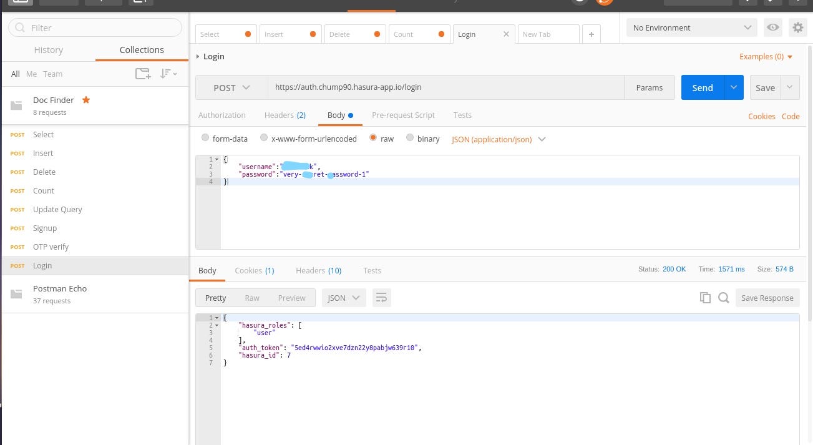Screen dimensions: 813x445
Task: Select the raw body type
Action: coord(373,138)
